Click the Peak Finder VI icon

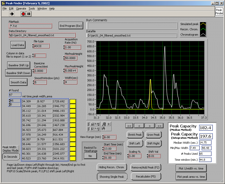pyautogui.click(x=219, y=12)
